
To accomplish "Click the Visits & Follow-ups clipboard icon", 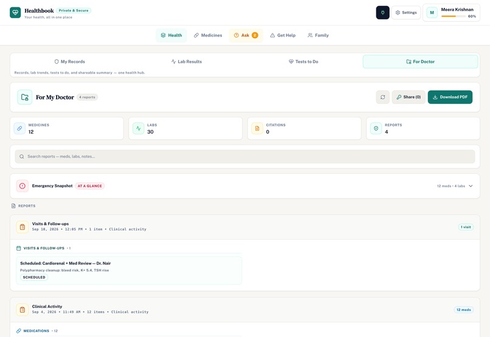I will tap(22, 227).
